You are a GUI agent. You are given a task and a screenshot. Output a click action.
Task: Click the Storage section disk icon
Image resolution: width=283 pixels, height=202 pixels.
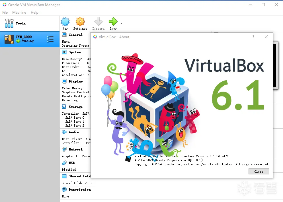(x=64, y=107)
